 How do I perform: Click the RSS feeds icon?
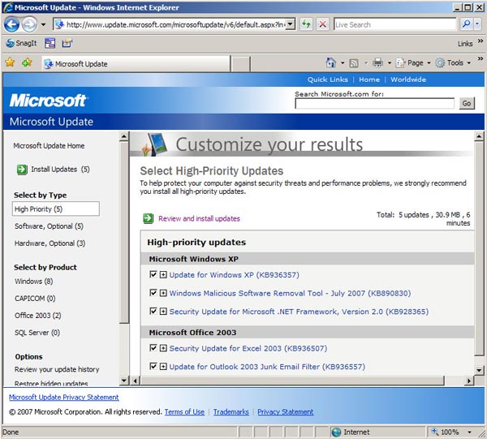pos(354,63)
